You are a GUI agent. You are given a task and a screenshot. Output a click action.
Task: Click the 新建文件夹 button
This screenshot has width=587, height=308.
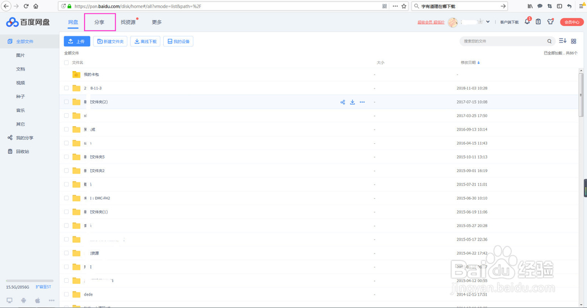pos(110,41)
